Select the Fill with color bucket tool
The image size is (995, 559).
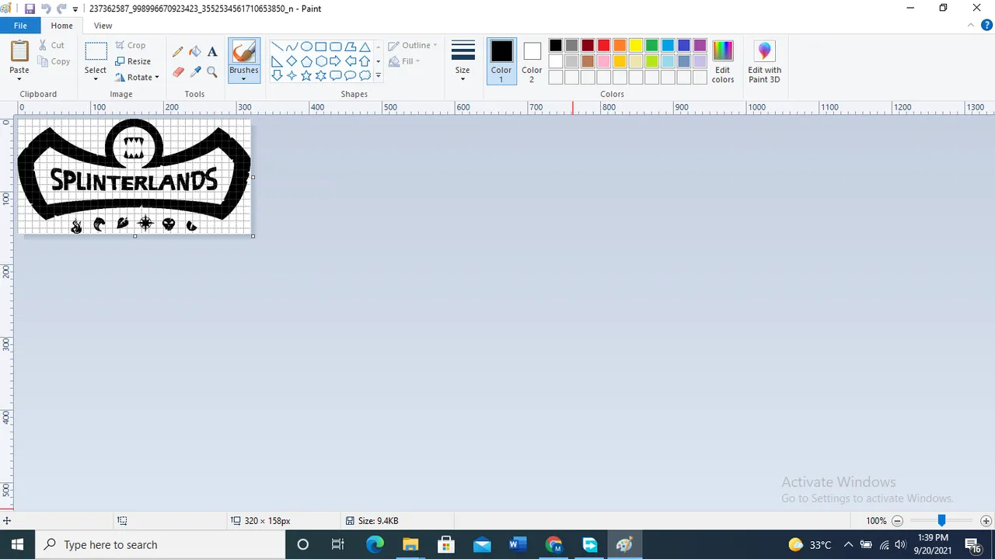(x=195, y=51)
